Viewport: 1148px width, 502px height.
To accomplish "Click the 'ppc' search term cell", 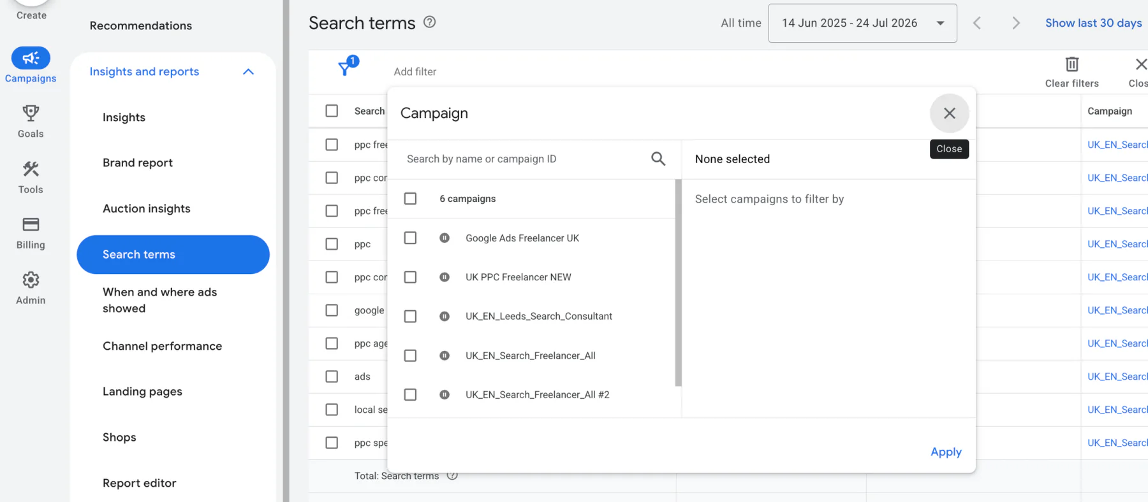I will pos(362,244).
